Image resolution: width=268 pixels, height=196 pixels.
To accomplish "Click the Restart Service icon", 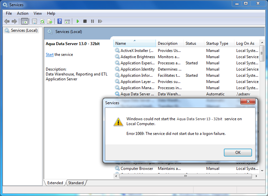I will (x=100, y=21).
